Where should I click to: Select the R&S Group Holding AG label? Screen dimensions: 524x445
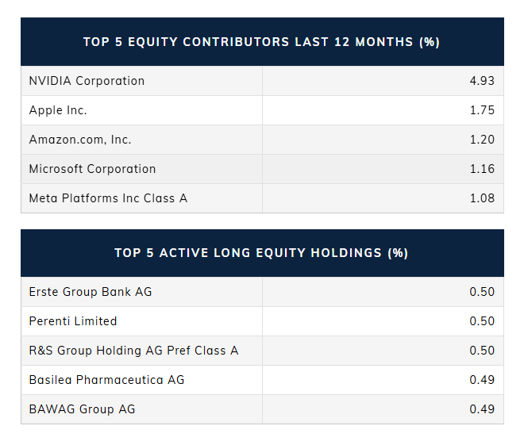click(x=133, y=351)
